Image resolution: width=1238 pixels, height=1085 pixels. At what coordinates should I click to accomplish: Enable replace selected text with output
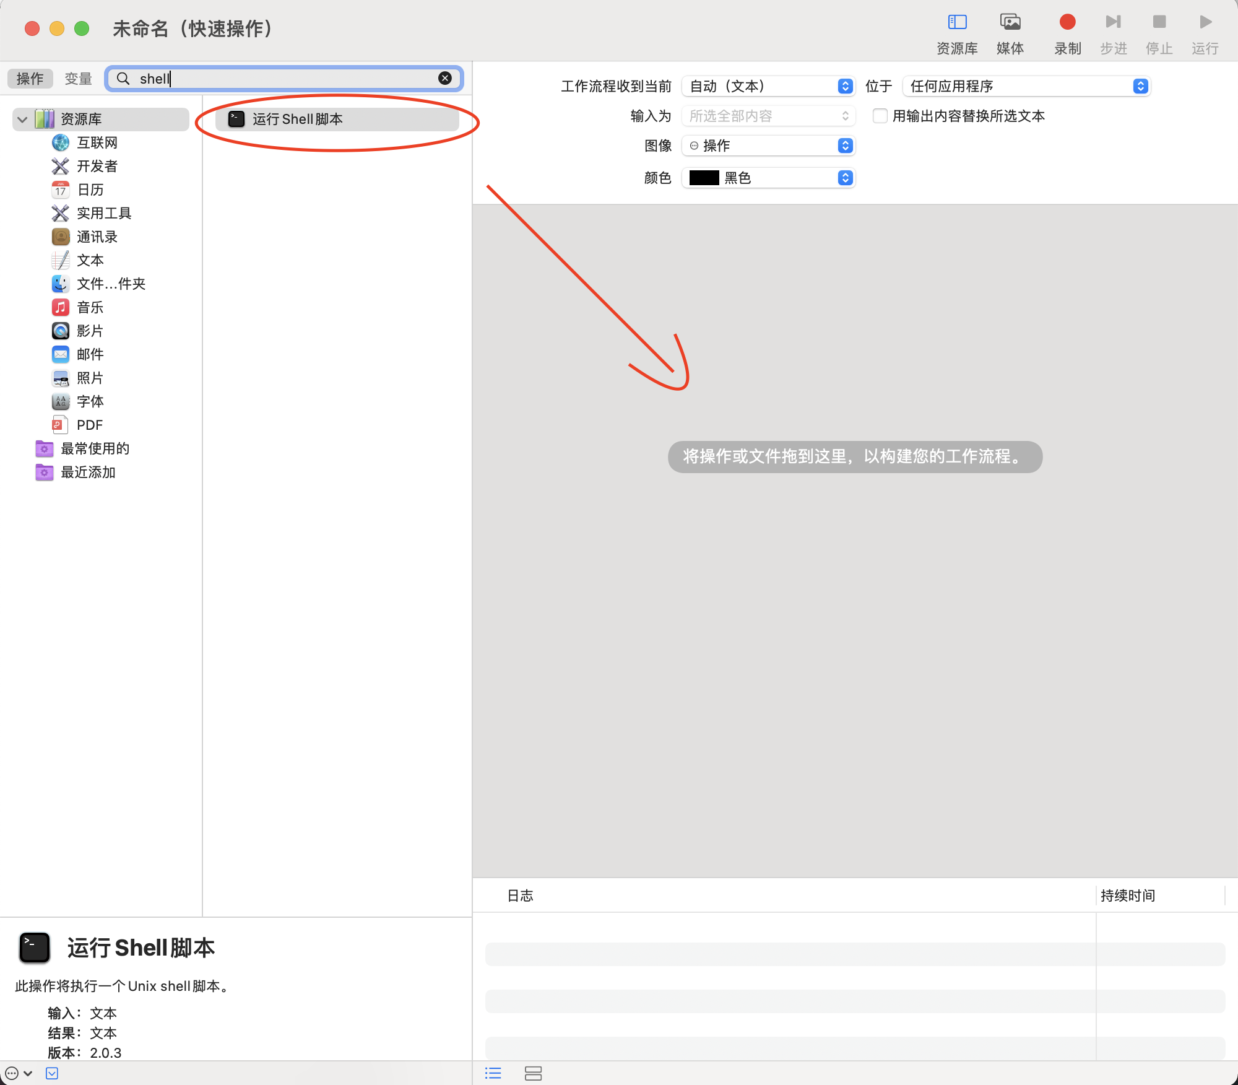click(880, 116)
